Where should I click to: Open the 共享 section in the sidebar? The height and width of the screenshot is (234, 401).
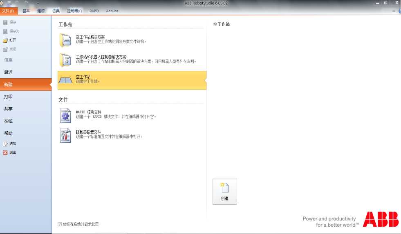(9, 109)
